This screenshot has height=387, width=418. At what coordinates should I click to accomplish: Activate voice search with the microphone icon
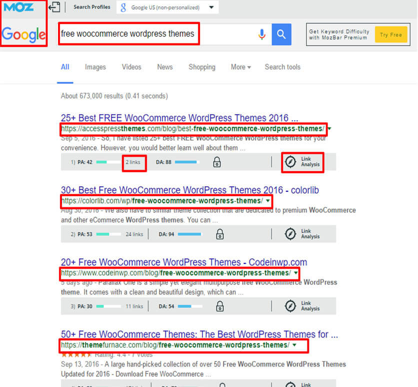pyautogui.click(x=262, y=34)
